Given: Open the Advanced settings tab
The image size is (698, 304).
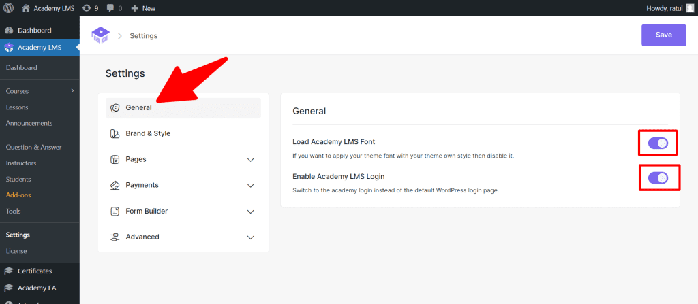Looking at the screenshot, I should (183, 237).
